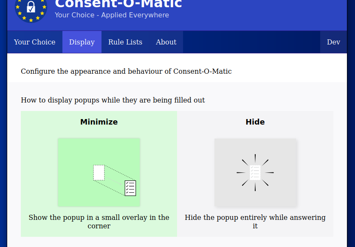The image size is (355, 247).
Task: Click 'How to display popups' heading
Action: (113, 100)
